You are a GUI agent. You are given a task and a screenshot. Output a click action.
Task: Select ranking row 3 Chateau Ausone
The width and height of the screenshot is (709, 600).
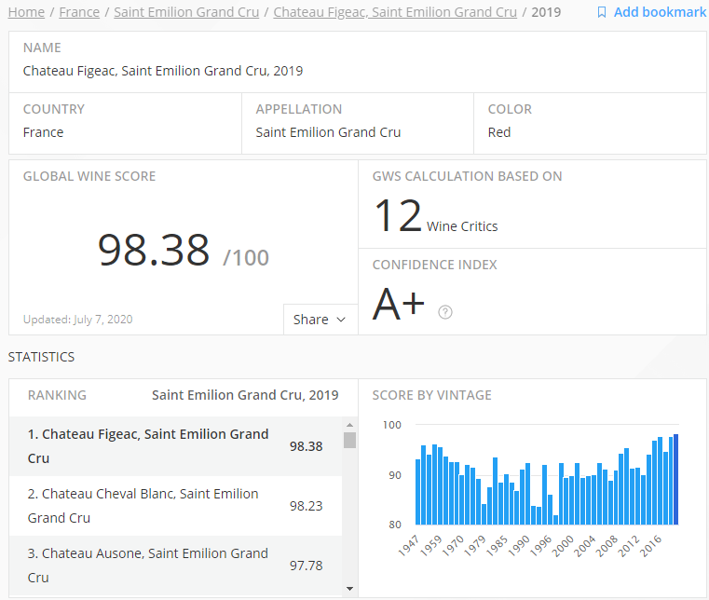(175, 566)
